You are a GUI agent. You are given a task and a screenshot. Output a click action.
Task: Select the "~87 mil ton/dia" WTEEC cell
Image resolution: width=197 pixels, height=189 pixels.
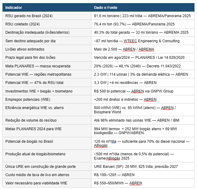click(x=137, y=41)
